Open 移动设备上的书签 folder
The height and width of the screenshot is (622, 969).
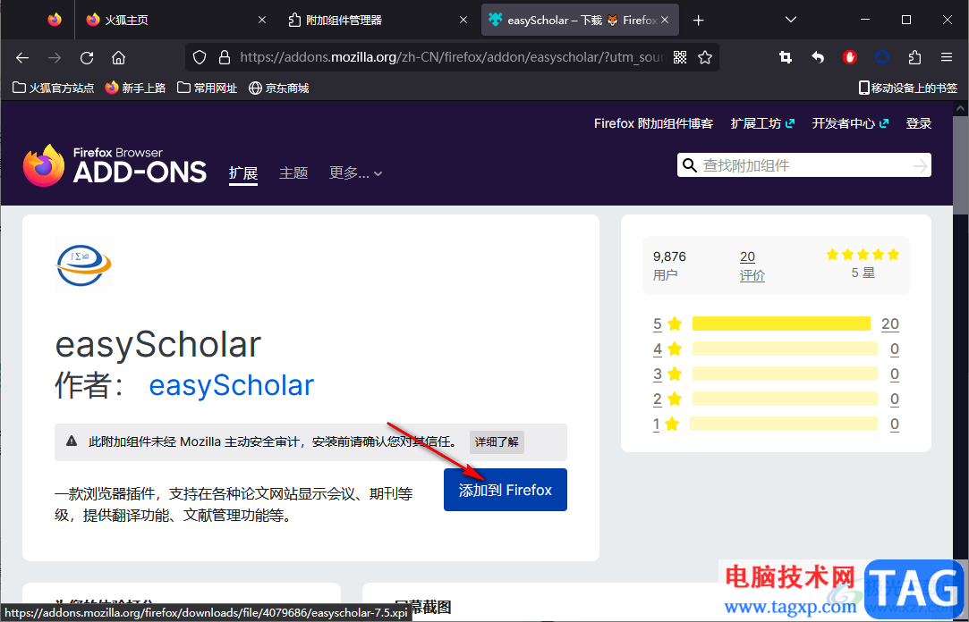coord(908,88)
